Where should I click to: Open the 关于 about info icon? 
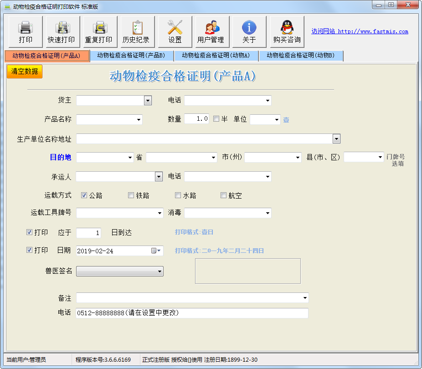pyautogui.click(x=249, y=31)
